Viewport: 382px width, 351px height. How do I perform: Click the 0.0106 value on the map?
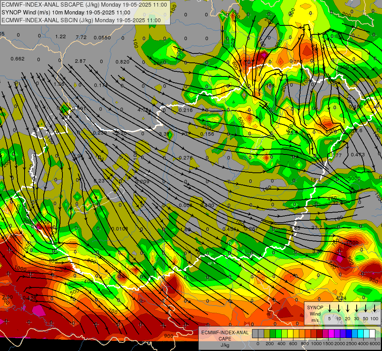120,229
